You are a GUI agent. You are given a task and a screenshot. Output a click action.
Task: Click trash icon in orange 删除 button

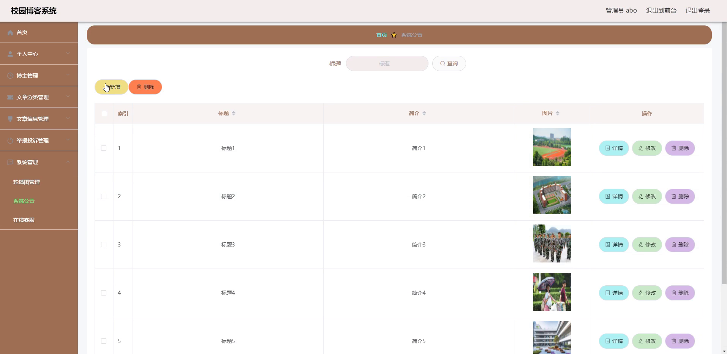tap(139, 87)
